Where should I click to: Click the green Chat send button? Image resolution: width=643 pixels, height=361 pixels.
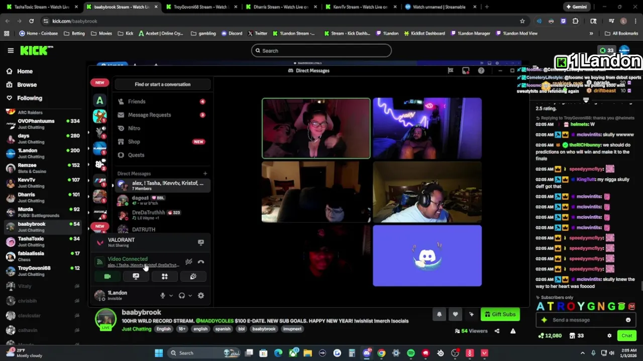pyautogui.click(x=627, y=336)
